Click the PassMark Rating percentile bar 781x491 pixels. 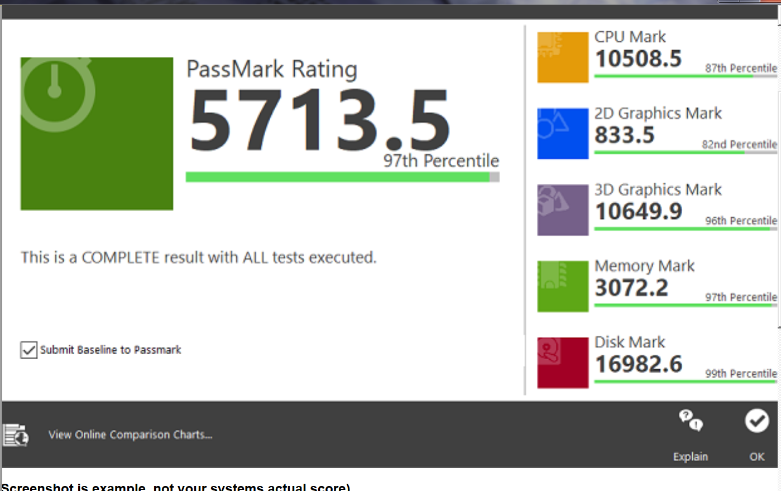pyautogui.click(x=342, y=177)
